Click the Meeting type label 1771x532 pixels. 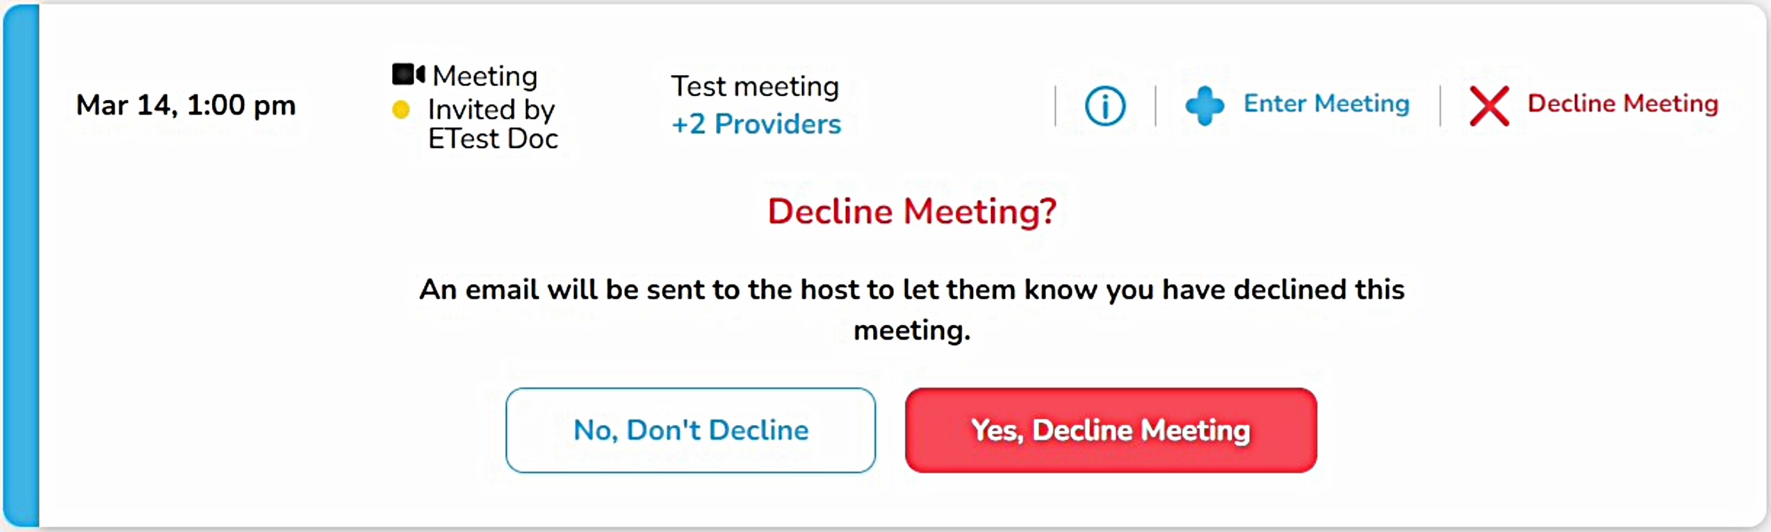(485, 76)
